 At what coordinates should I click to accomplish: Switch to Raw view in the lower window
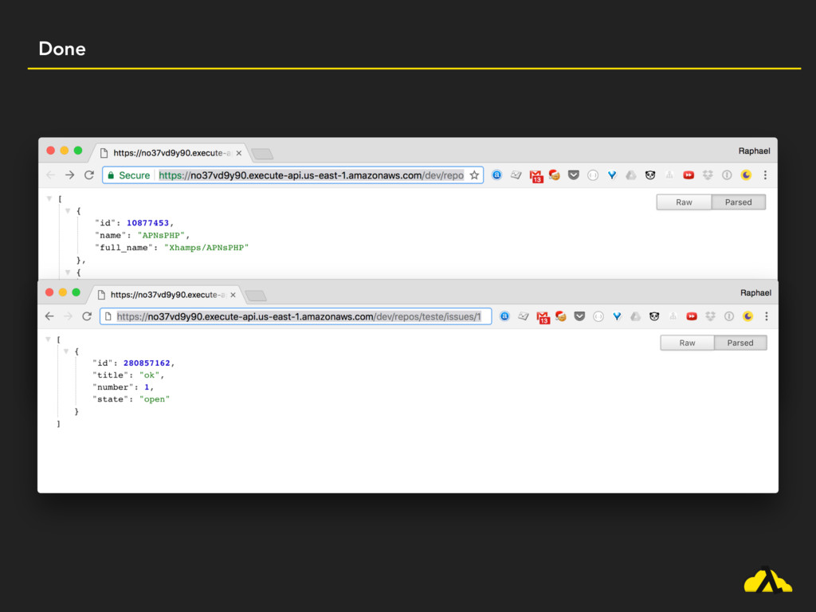coord(687,343)
